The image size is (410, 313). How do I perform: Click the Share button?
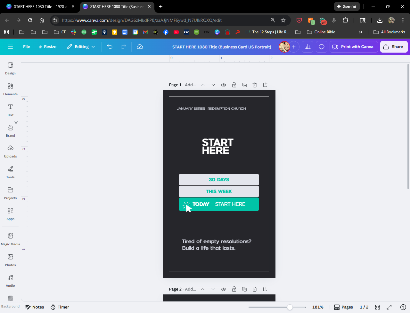click(x=394, y=47)
